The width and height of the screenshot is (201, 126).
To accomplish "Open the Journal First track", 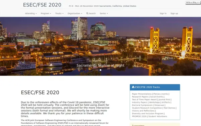I will pyautogui.click(x=164, y=99).
